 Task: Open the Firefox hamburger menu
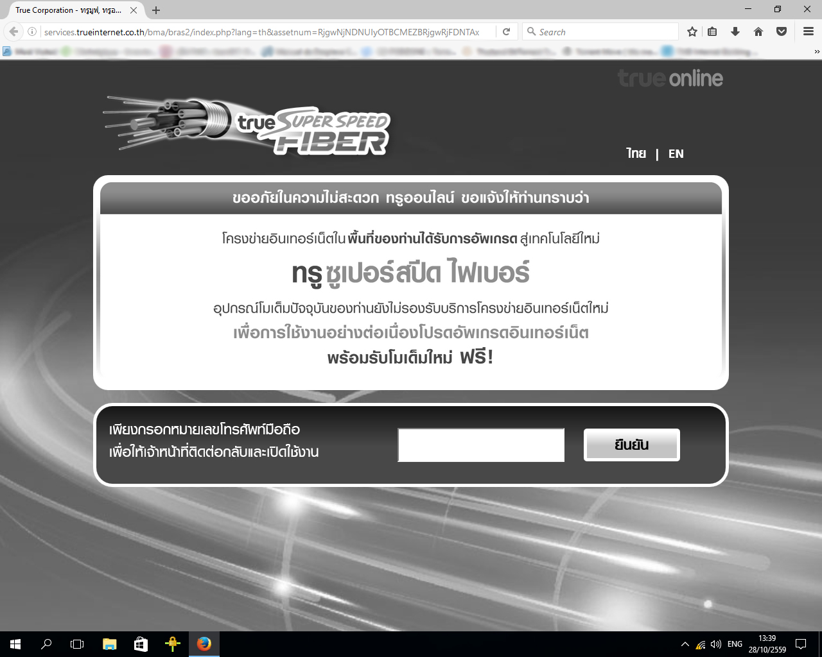pyautogui.click(x=809, y=31)
